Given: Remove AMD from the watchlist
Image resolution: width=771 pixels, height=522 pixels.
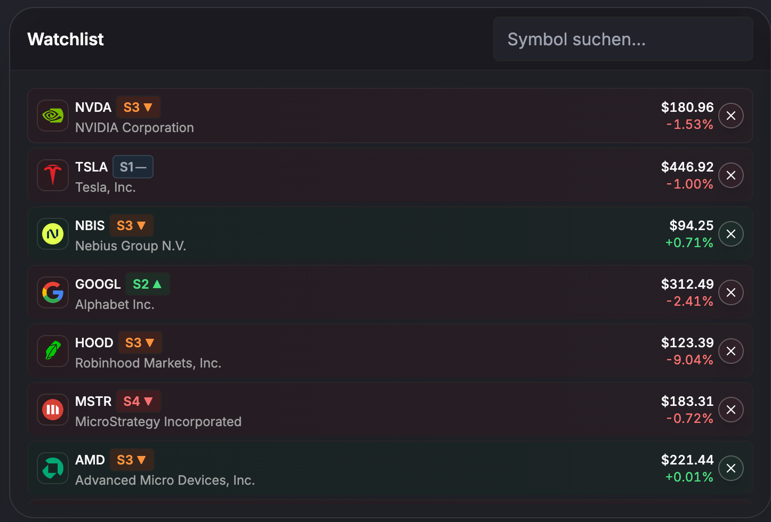Looking at the screenshot, I should [730, 468].
